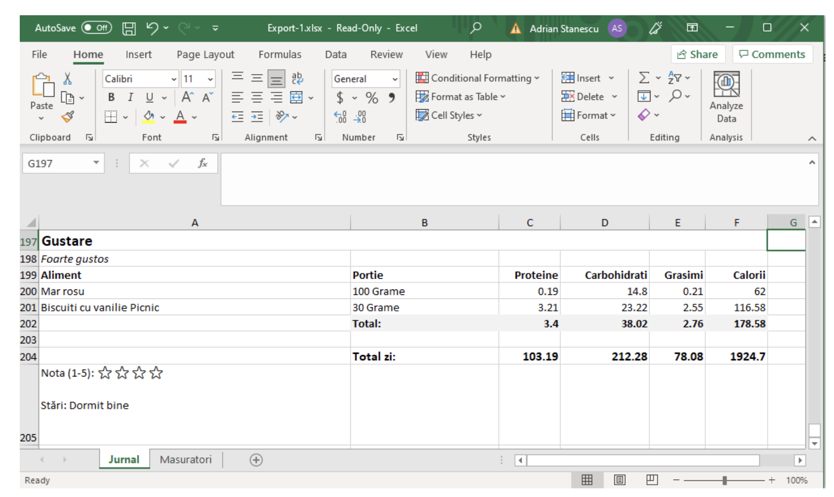Screen dimensions: 834x497
Task: Toggle bold formatting
Action: (111, 97)
